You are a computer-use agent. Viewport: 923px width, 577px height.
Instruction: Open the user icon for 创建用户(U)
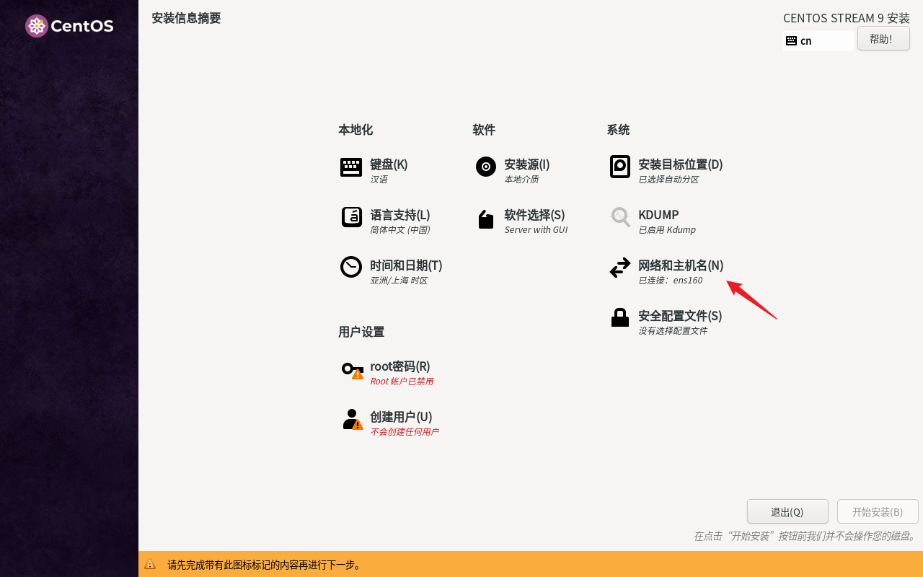[351, 419]
